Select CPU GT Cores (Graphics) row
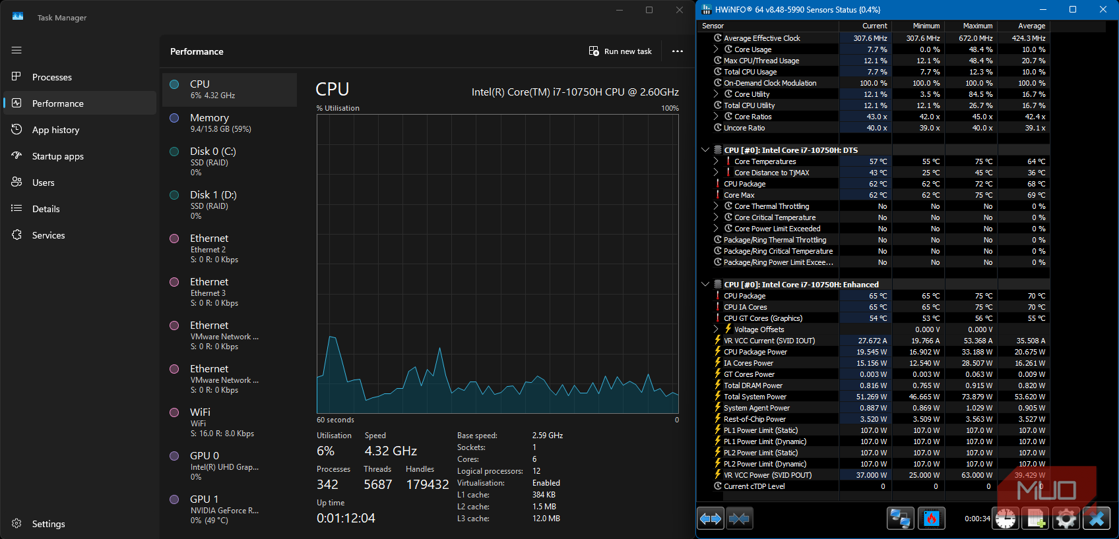 (x=874, y=318)
